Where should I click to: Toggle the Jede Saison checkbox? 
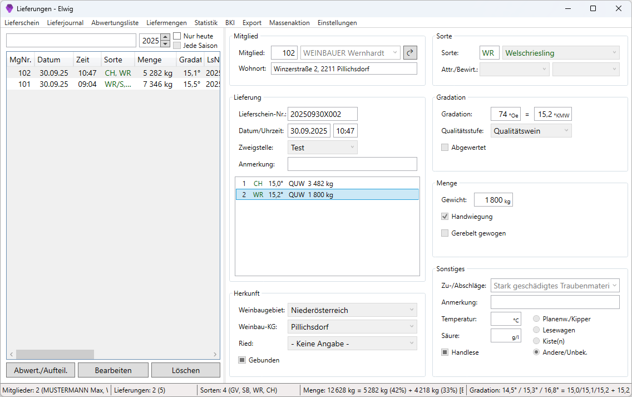coord(177,46)
